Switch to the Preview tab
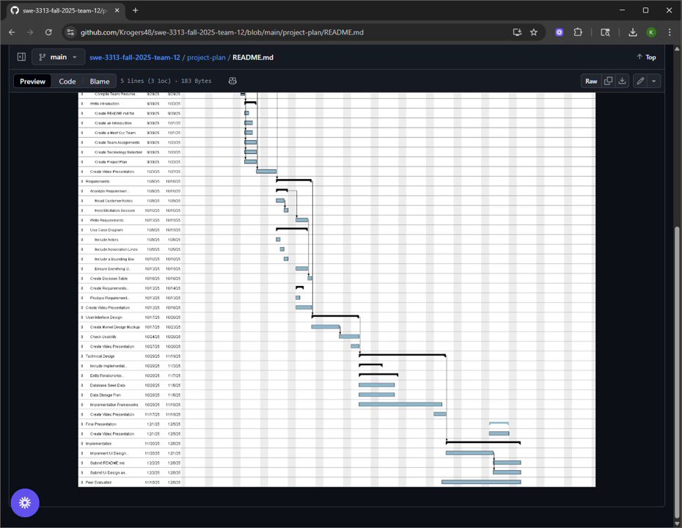The width and height of the screenshot is (682, 528). point(32,81)
